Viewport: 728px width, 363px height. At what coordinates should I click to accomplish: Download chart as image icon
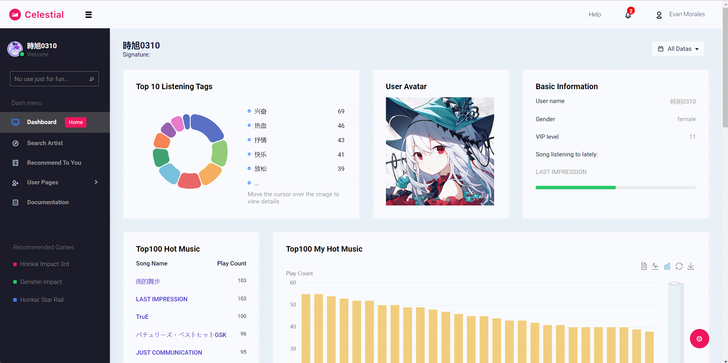(x=691, y=266)
